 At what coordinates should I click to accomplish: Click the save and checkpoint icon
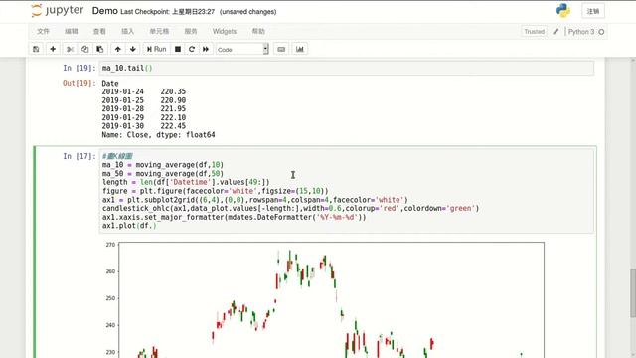tap(36, 49)
